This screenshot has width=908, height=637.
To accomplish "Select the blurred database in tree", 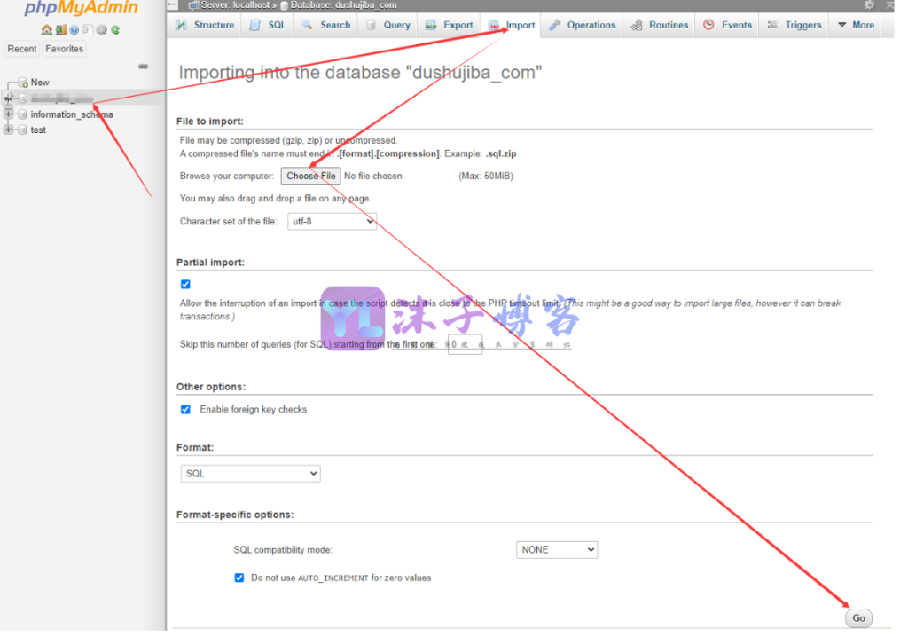I will tap(62, 98).
